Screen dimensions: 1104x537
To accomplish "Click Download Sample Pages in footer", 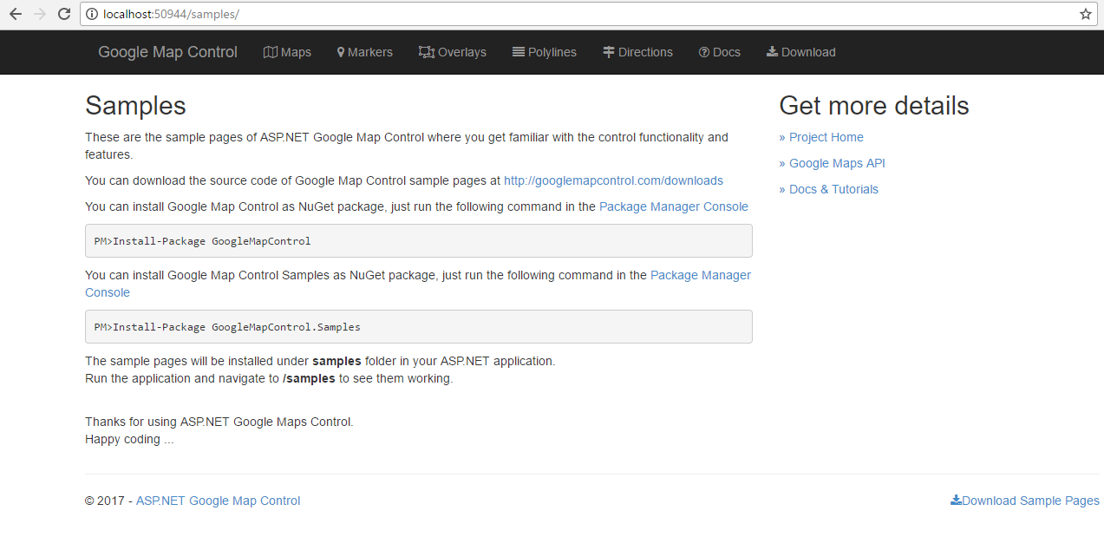I will click(x=1025, y=501).
